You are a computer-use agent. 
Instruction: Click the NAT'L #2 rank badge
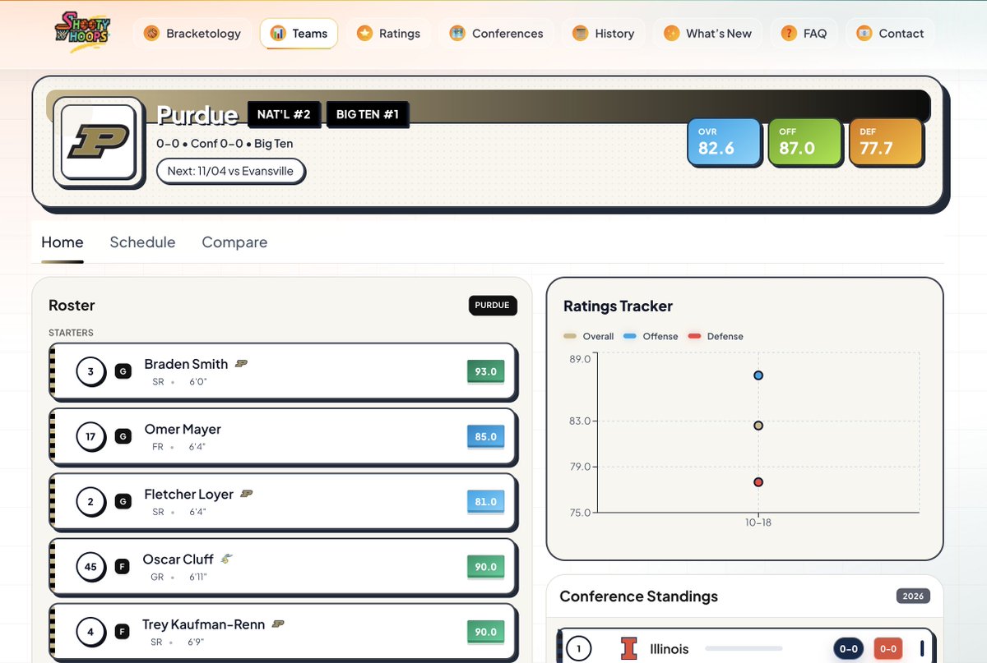[x=284, y=114]
